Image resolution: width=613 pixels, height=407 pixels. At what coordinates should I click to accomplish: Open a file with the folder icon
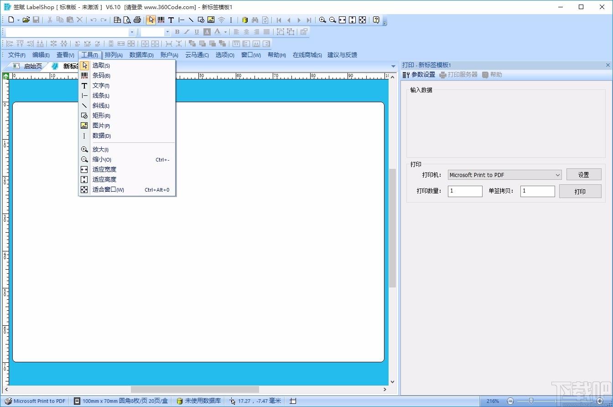(26, 20)
